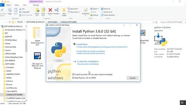Select Card Recovery folder in tree
Screen dimensions: 186x105
click(x=12, y=88)
